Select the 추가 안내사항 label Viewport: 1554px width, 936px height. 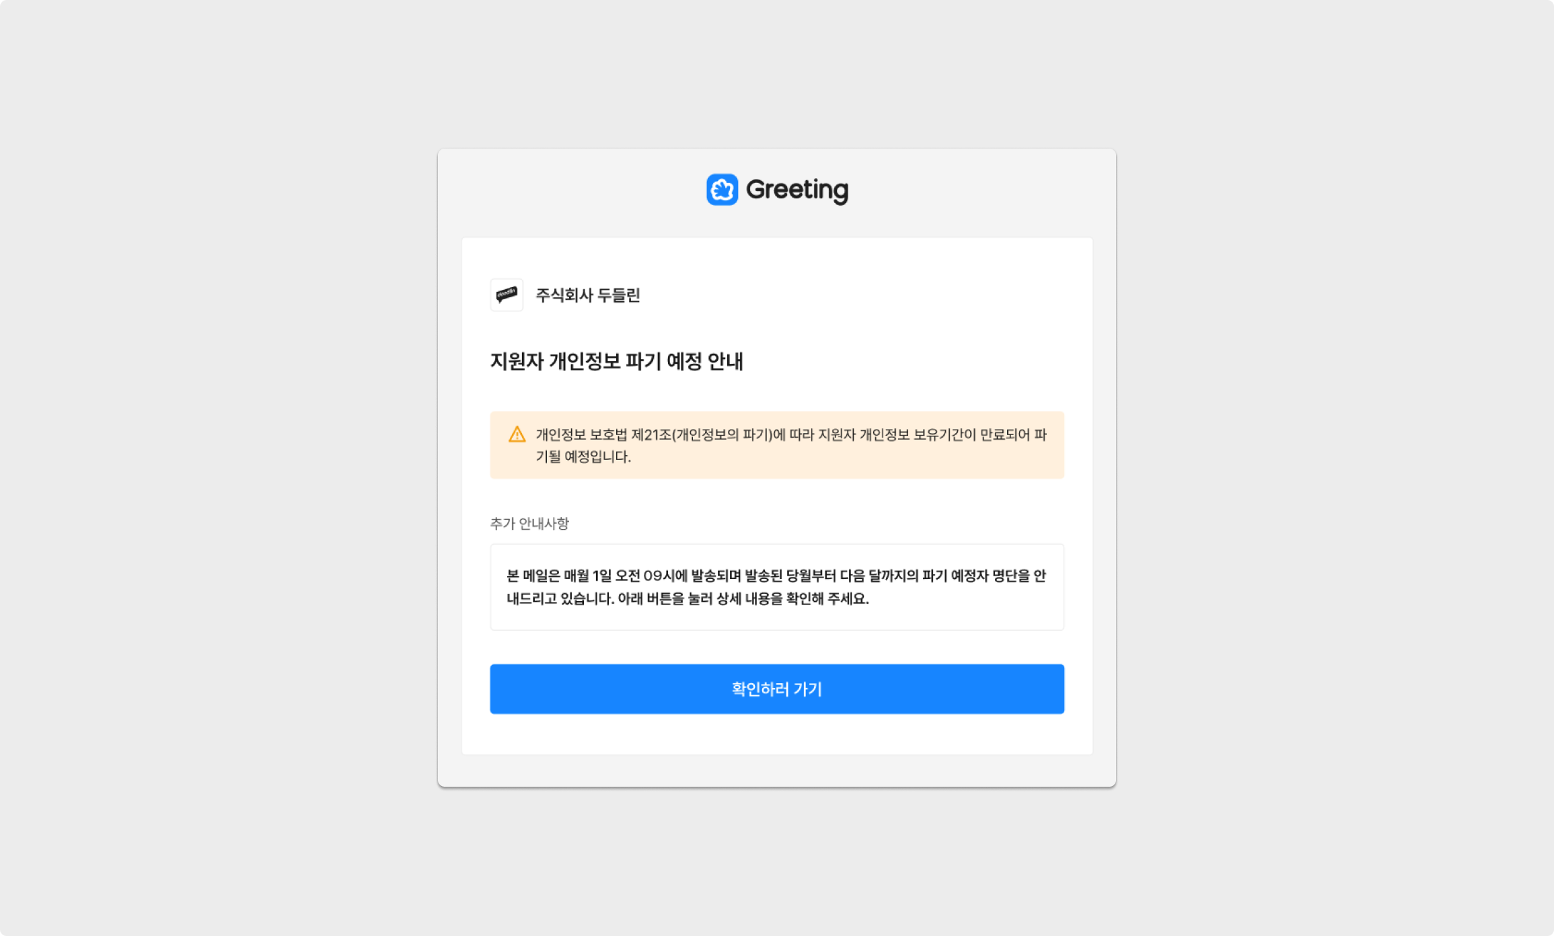pos(529,523)
